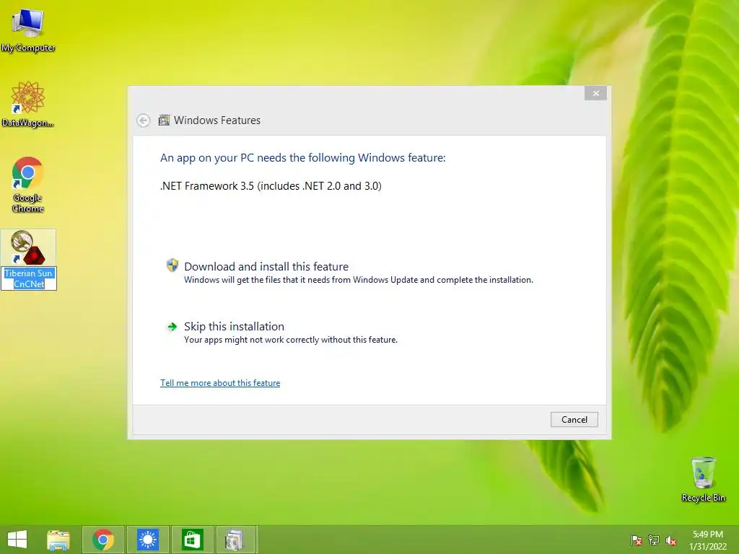The height and width of the screenshot is (554, 739).
Task: Open the Action Center flag icon
Action: (637, 540)
